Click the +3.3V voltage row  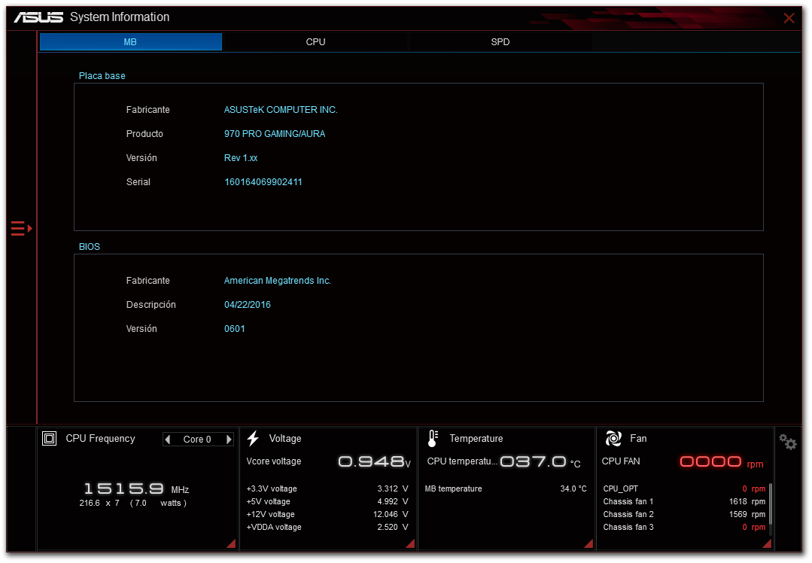(x=327, y=488)
